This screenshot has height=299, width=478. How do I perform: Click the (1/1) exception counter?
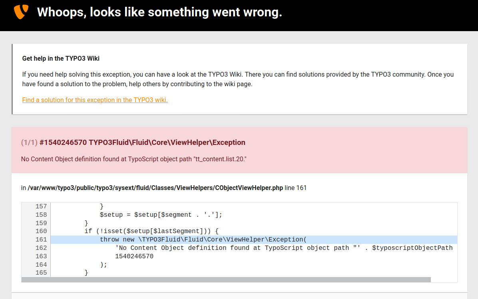(x=29, y=143)
